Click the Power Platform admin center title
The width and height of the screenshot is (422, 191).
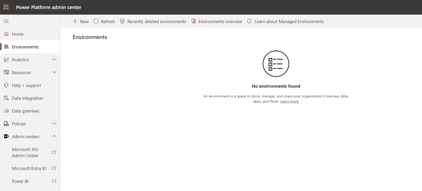point(49,7)
